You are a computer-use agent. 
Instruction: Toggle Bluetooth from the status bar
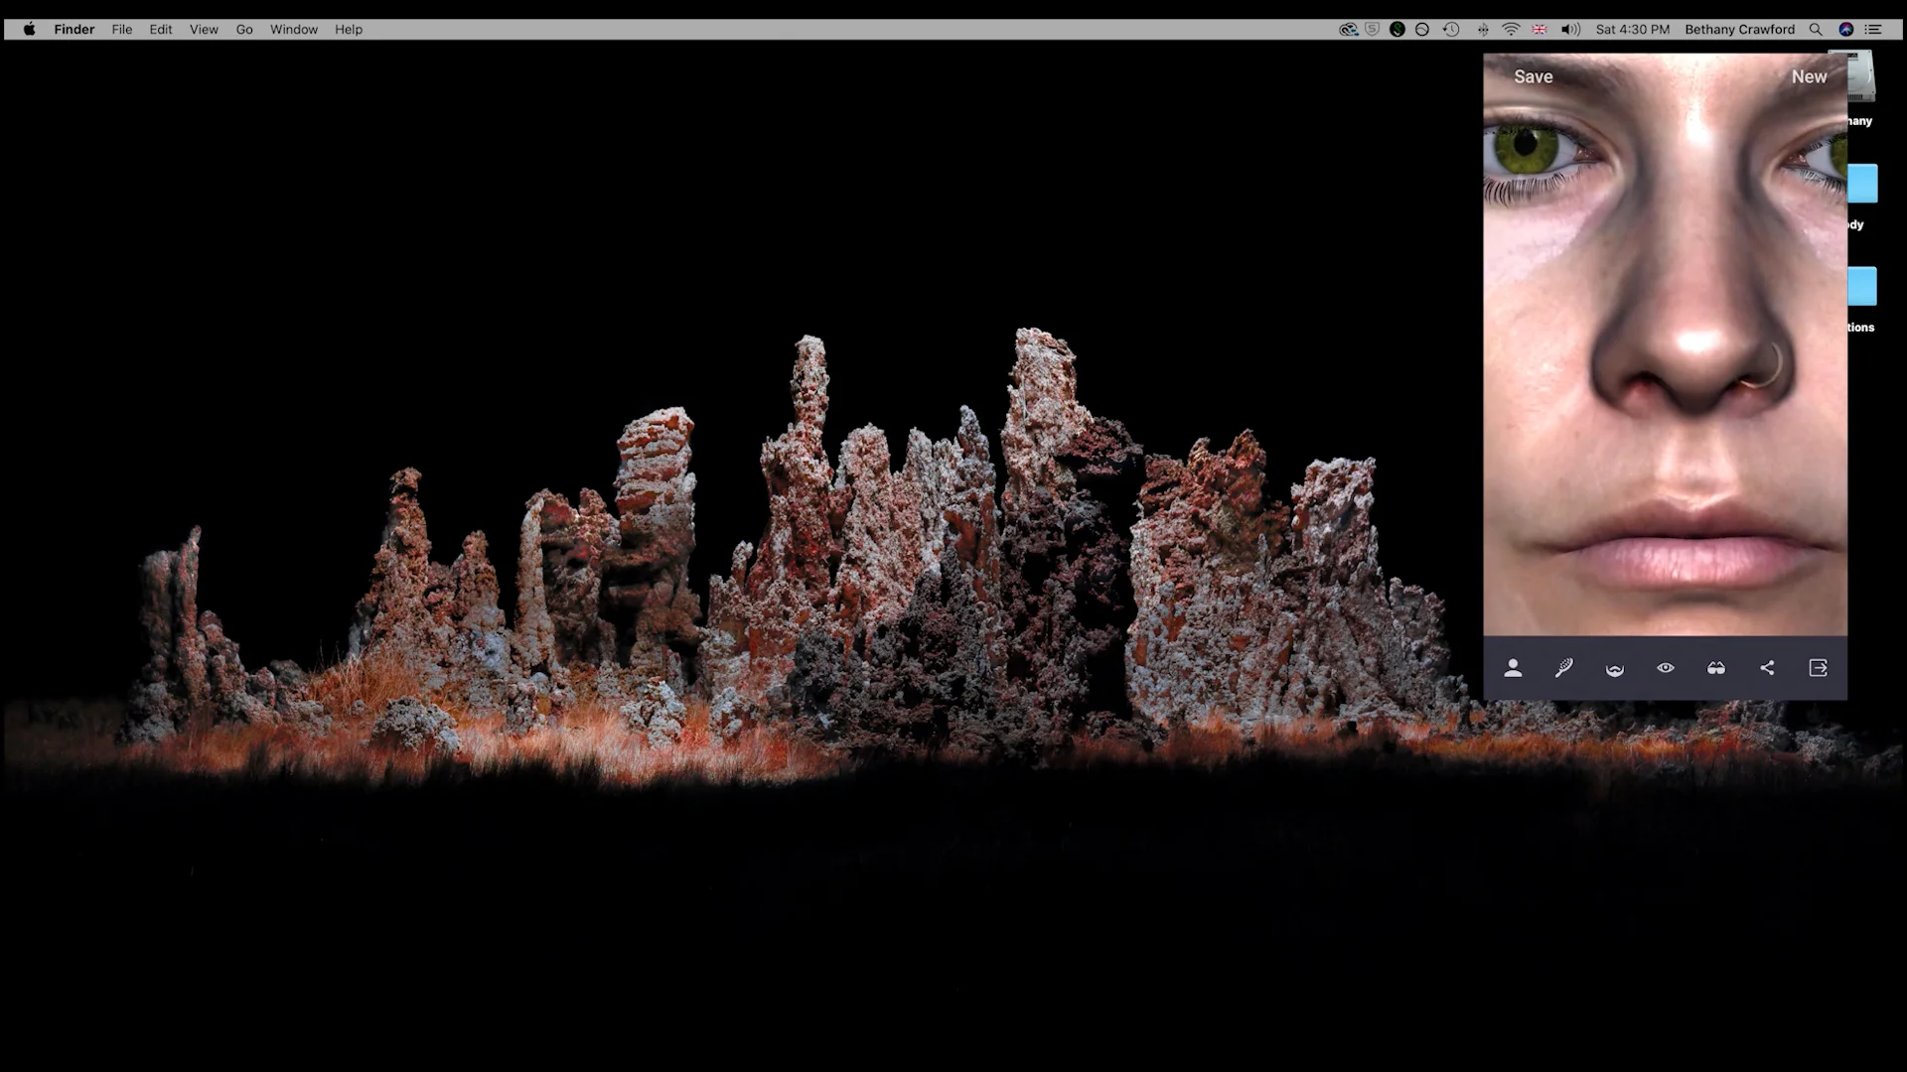[1484, 29]
